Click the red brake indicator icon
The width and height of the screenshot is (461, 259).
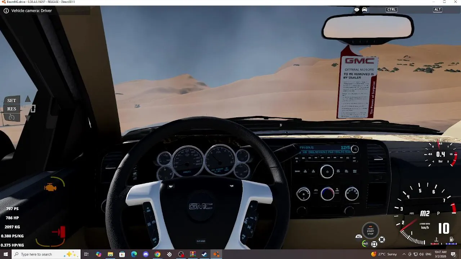tap(59, 232)
